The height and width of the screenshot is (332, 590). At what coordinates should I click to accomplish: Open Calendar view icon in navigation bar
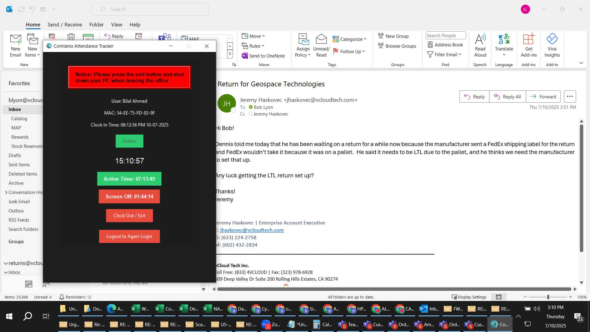(x=29, y=284)
